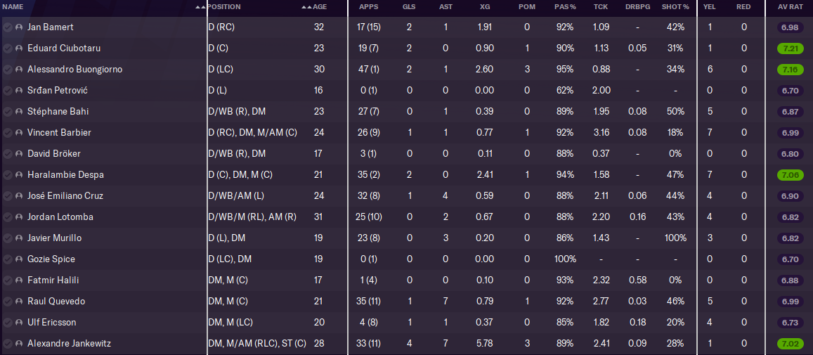This screenshot has width=813, height=355.
Task: Click the profile icon next to Jordan Lotomba
Action: 19,217
